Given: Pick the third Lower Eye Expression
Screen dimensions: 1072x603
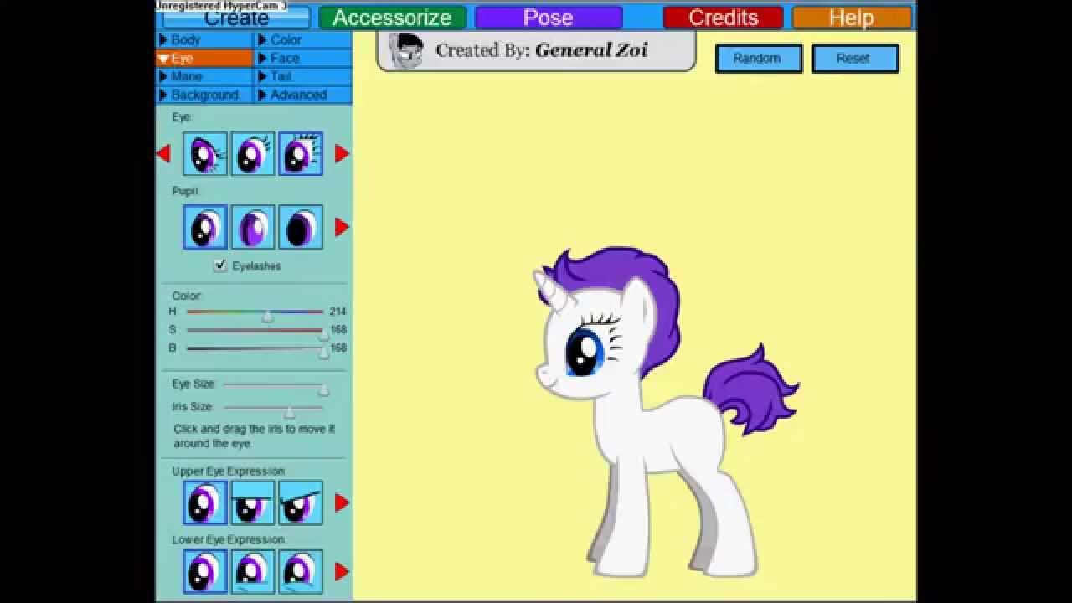Looking at the screenshot, I should (x=301, y=571).
